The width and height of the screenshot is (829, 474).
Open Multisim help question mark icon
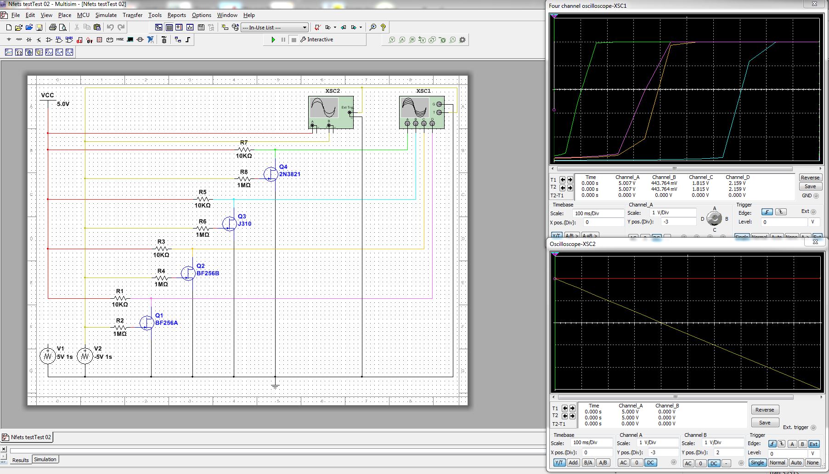point(383,28)
